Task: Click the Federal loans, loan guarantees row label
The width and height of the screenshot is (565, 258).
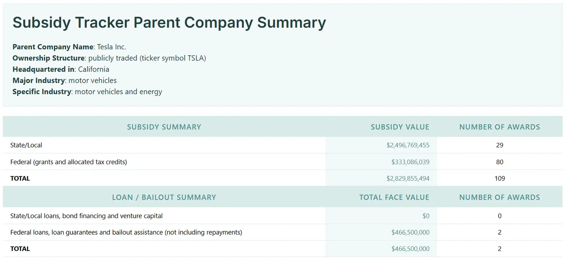Action: 126,233
